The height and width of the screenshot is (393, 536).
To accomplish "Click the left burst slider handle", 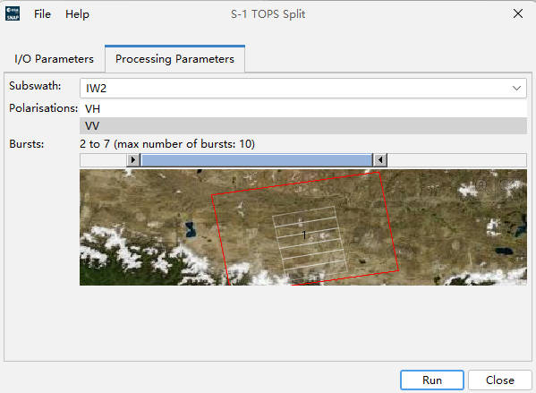I will tap(133, 159).
